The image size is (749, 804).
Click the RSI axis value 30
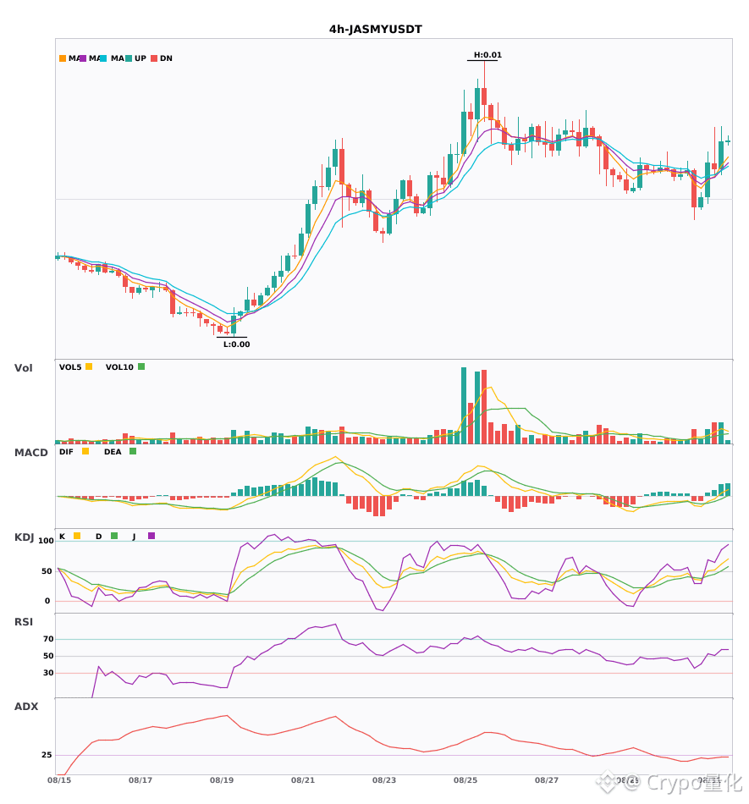click(48, 673)
